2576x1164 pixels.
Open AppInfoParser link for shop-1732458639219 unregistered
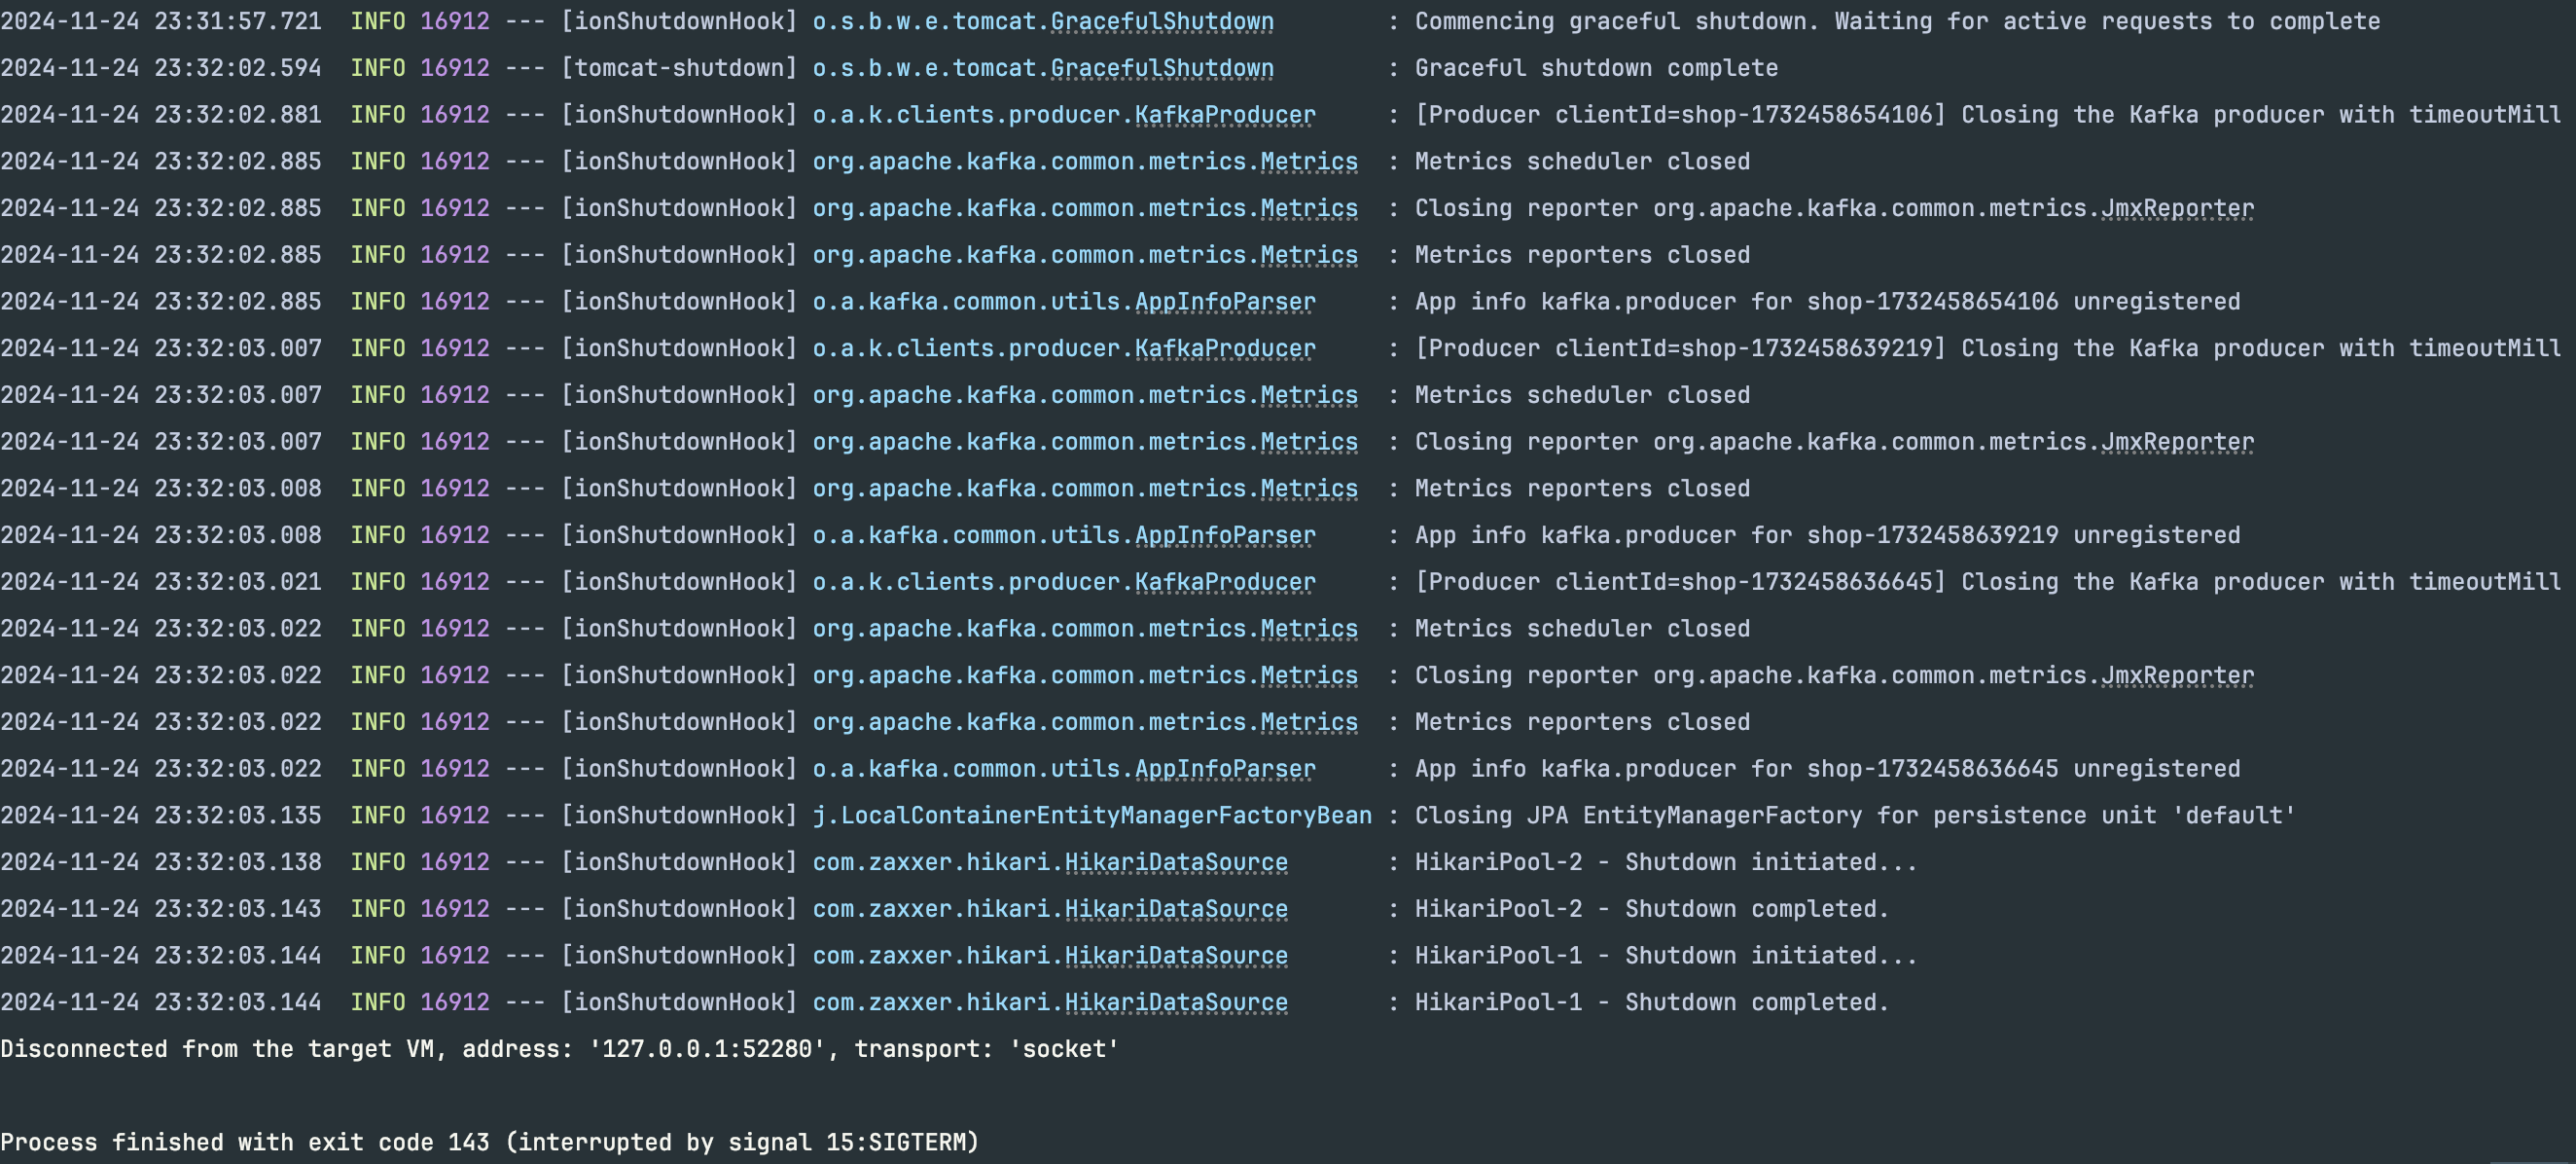[x=1224, y=535]
